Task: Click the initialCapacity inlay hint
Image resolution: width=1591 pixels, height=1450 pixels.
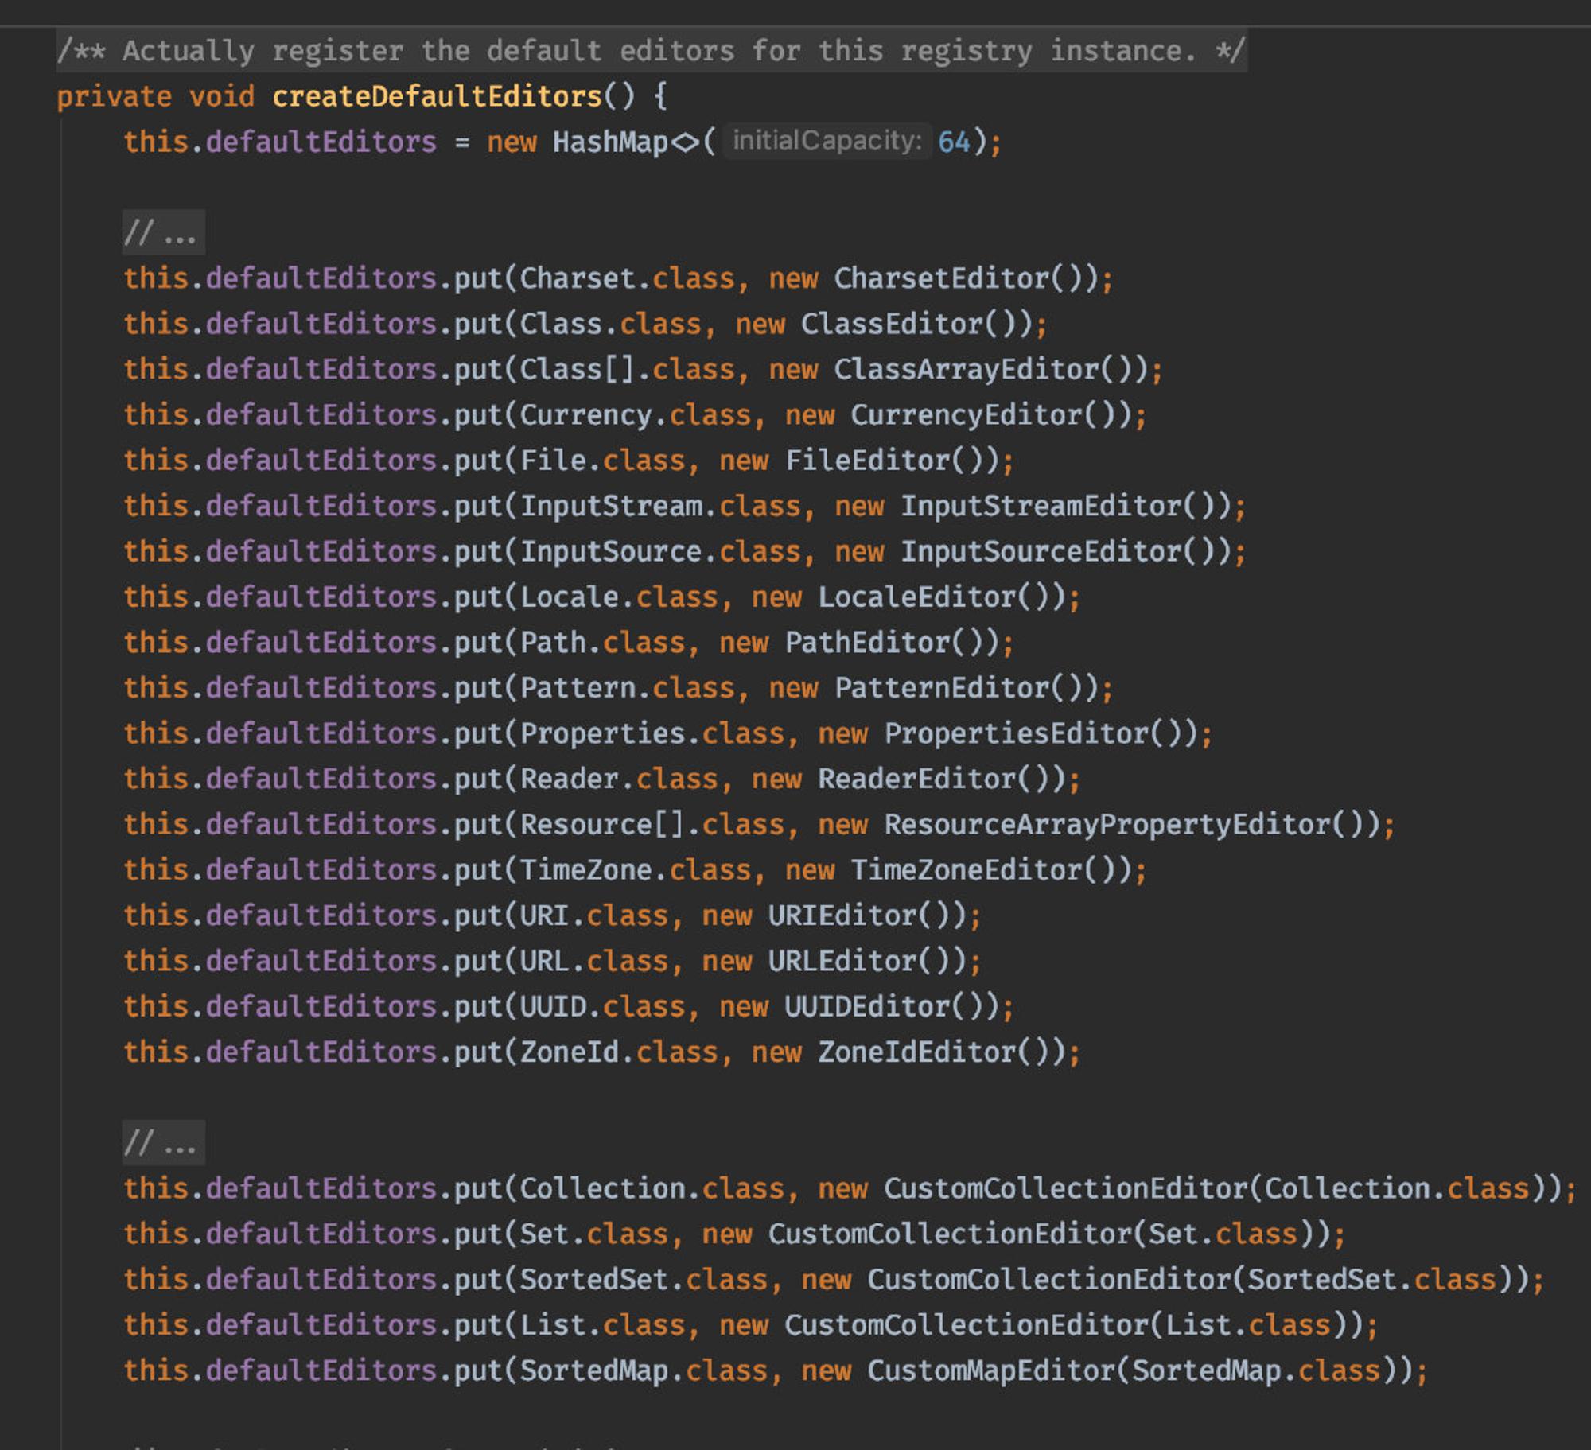Action: [x=827, y=141]
